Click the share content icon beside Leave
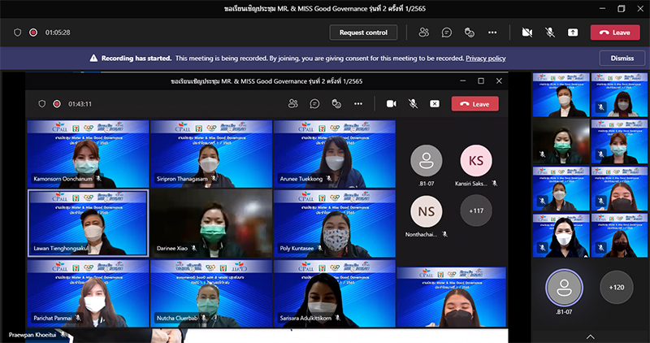The image size is (650, 343). coord(573,33)
